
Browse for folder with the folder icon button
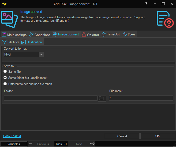click(102, 98)
